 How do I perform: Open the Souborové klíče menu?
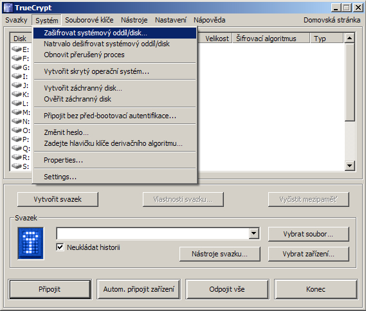(x=89, y=20)
